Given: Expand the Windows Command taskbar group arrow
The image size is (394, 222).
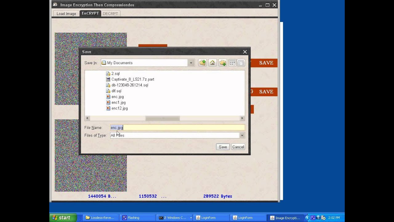Looking at the screenshot, I should coord(191,218).
